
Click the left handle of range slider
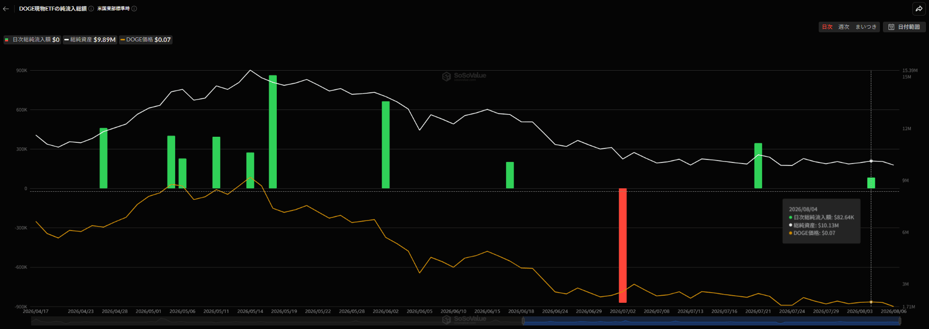coord(523,321)
